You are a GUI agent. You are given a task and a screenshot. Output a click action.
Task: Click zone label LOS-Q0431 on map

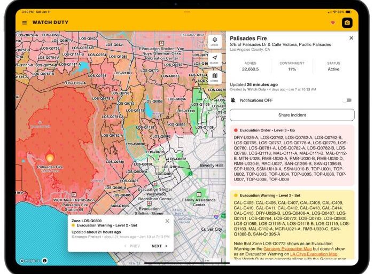coord(114,44)
